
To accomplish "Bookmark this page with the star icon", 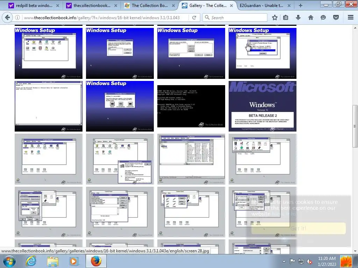I will pos(275,17).
